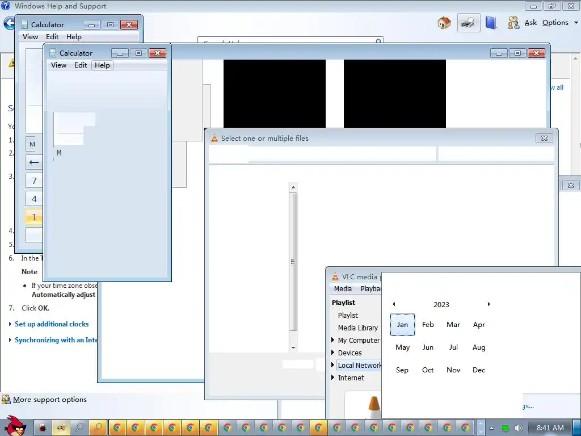The width and height of the screenshot is (581, 436).
Task: Click the Ask people icon in Help toolbar
Action: click(513, 23)
